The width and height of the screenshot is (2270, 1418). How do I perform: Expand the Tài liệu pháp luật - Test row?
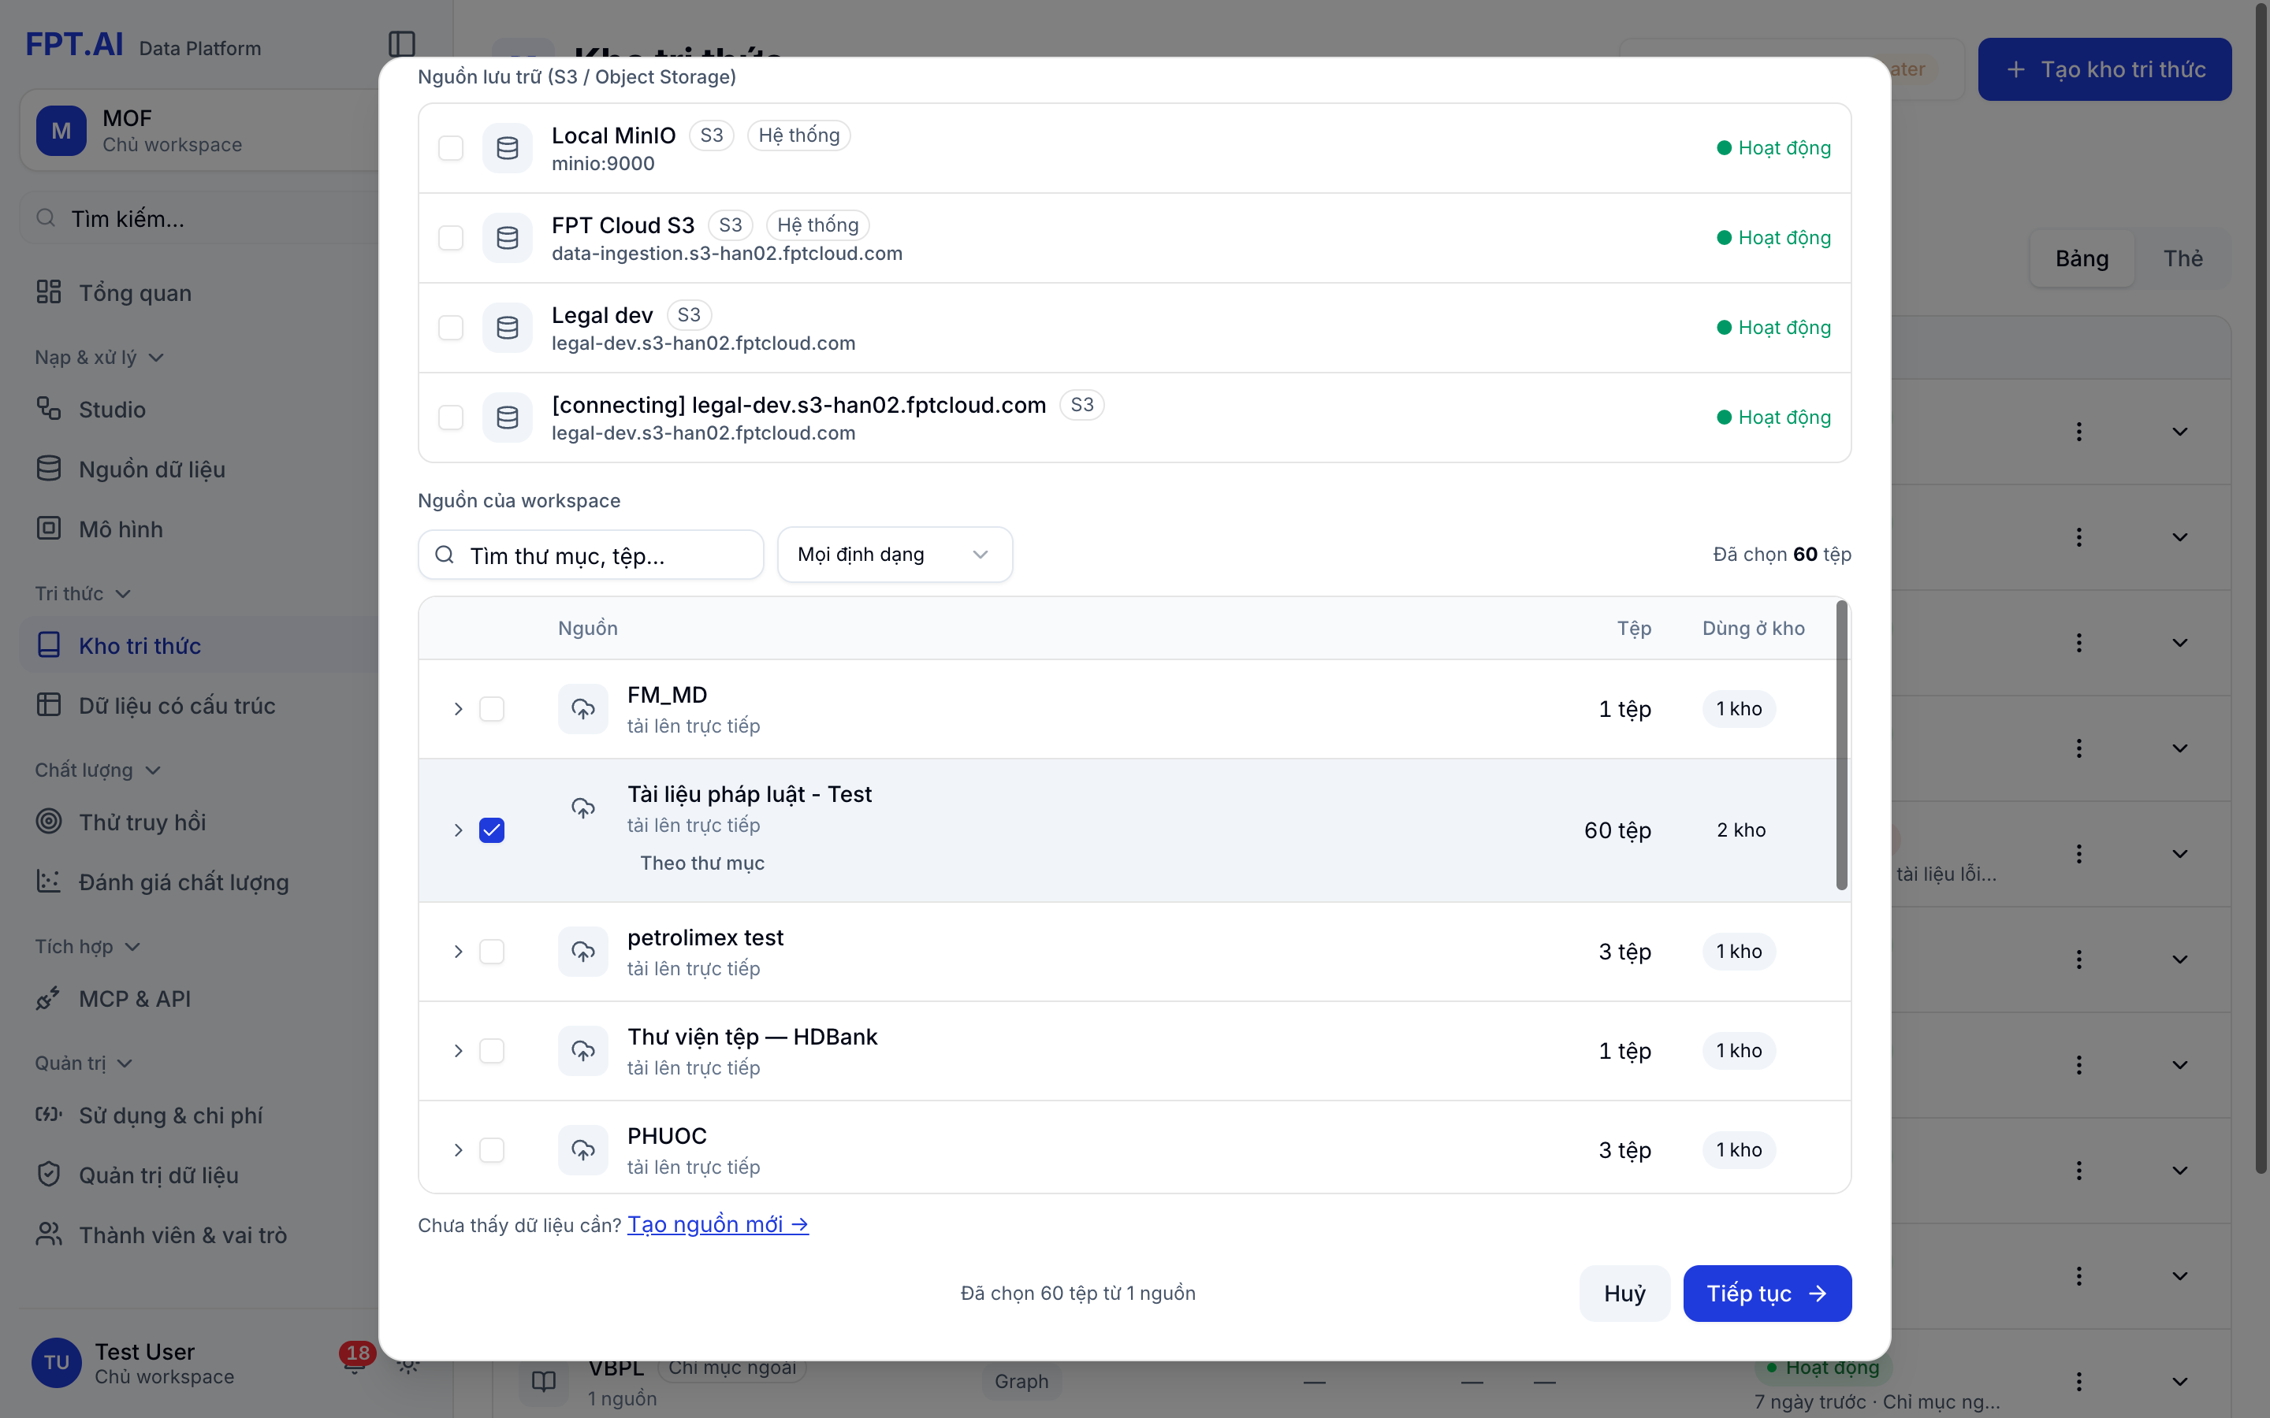(x=459, y=831)
